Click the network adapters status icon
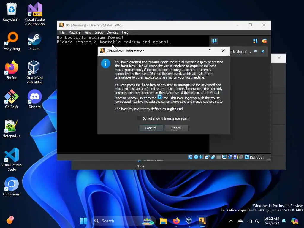 pyautogui.click(x=207, y=157)
